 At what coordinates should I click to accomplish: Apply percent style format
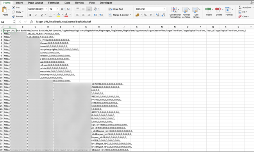(145, 15)
